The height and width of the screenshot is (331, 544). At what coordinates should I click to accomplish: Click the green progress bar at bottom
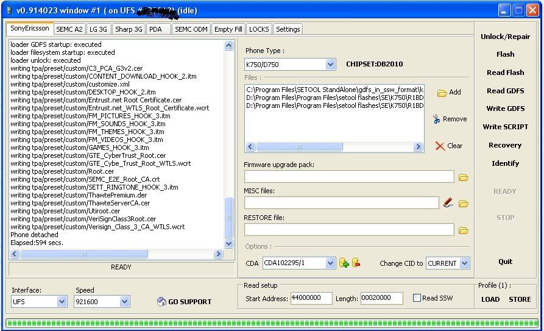(272, 323)
